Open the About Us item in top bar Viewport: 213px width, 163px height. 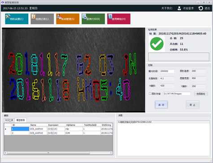tap(167, 8)
